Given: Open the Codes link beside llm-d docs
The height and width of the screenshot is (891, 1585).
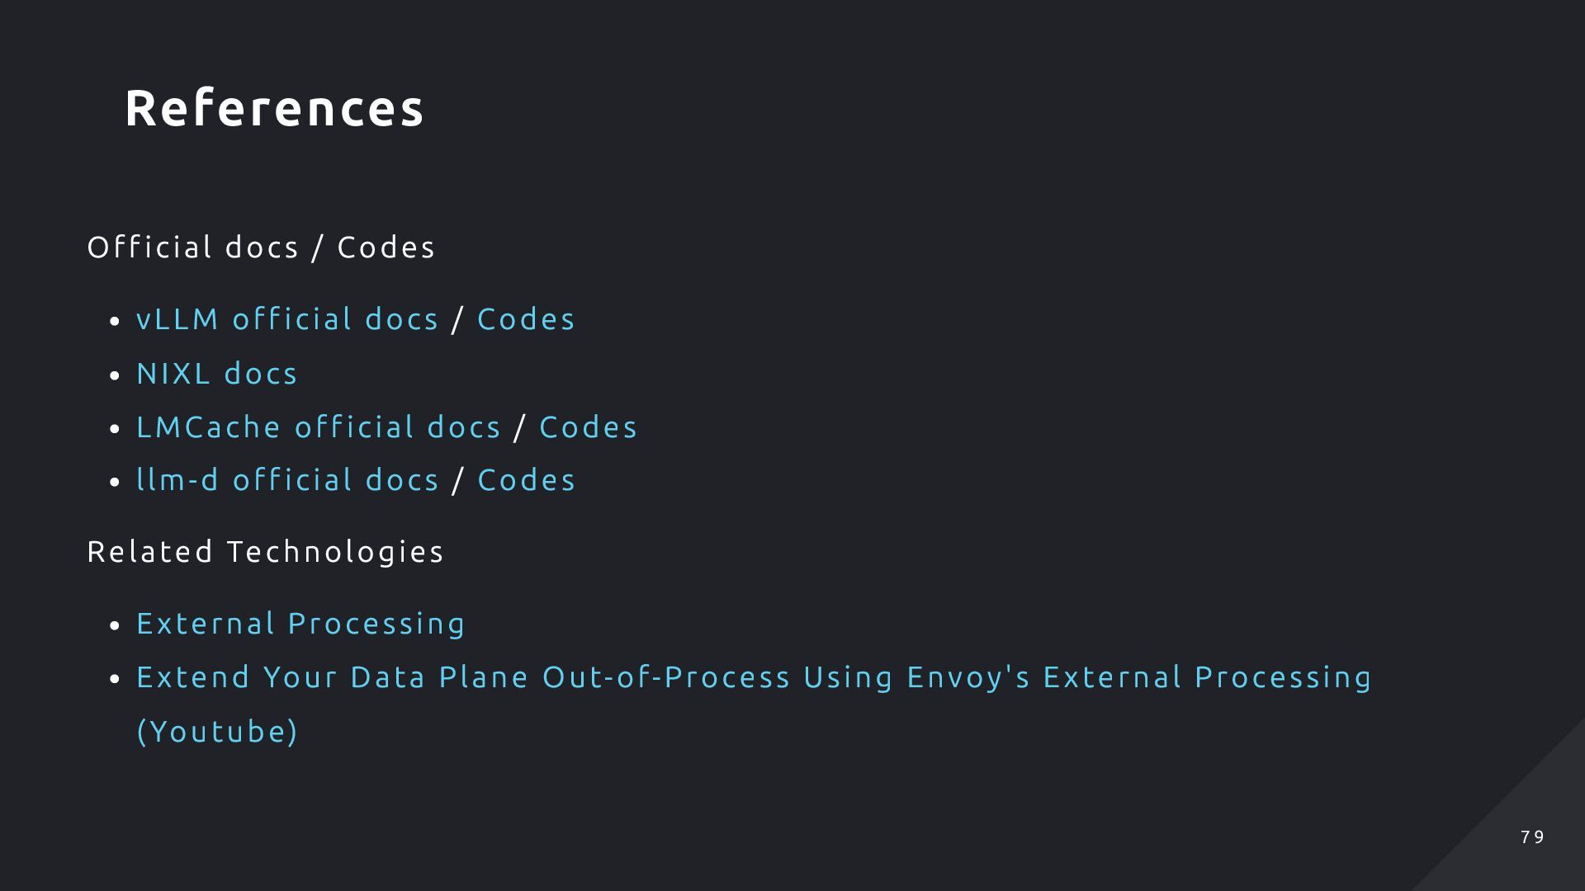Looking at the screenshot, I should (526, 480).
